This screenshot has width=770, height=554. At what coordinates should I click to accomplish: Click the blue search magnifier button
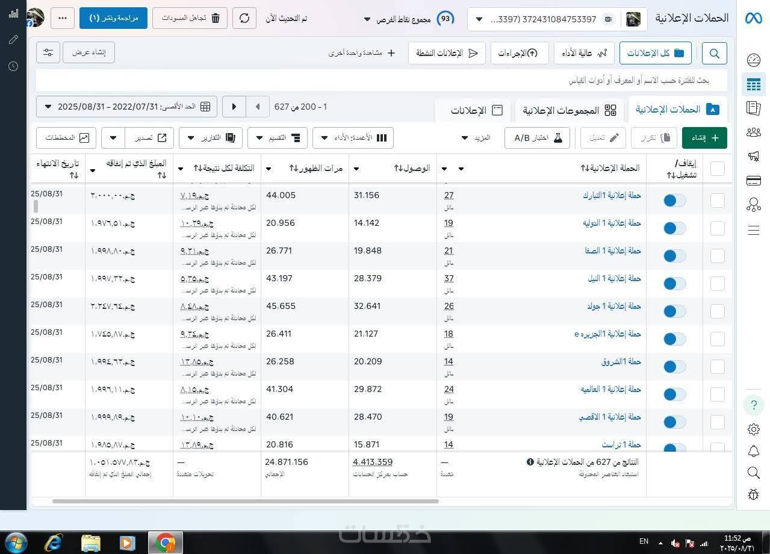[714, 53]
